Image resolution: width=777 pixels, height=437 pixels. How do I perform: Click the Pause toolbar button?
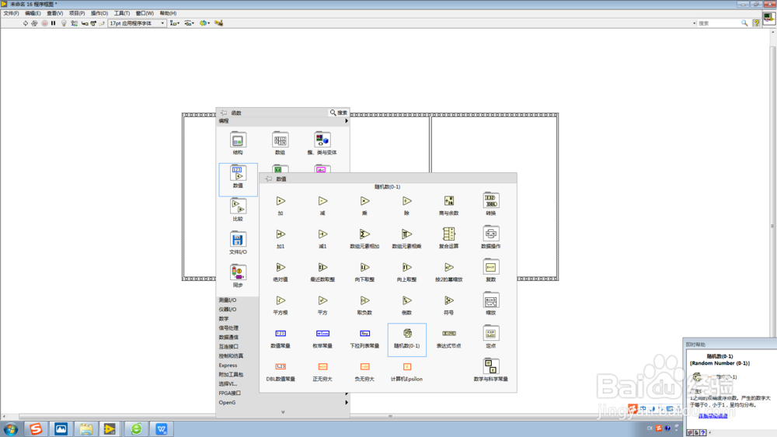click(53, 23)
